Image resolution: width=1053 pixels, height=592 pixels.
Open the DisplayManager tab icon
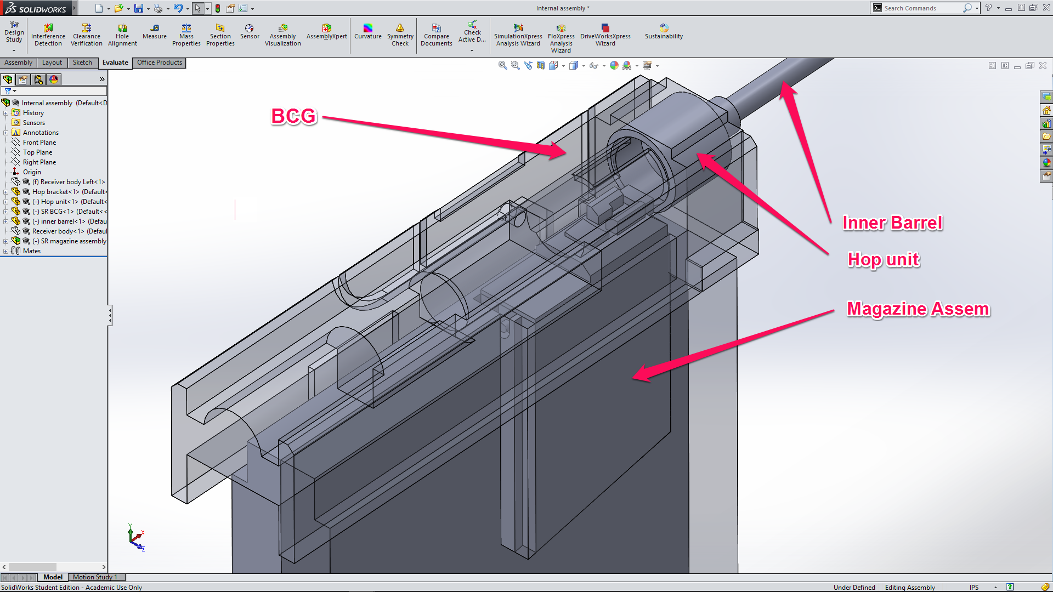pyautogui.click(x=54, y=79)
